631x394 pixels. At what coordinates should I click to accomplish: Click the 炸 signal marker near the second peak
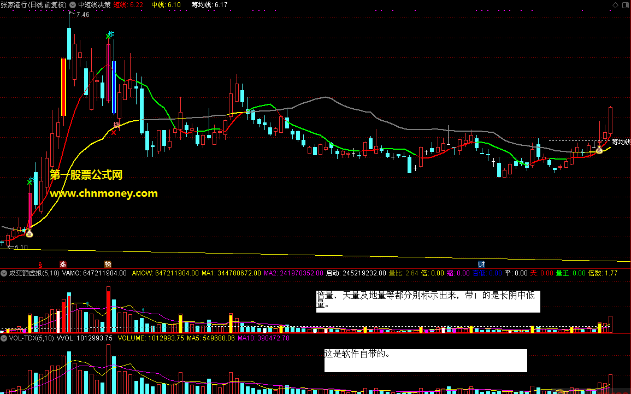click(x=112, y=34)
